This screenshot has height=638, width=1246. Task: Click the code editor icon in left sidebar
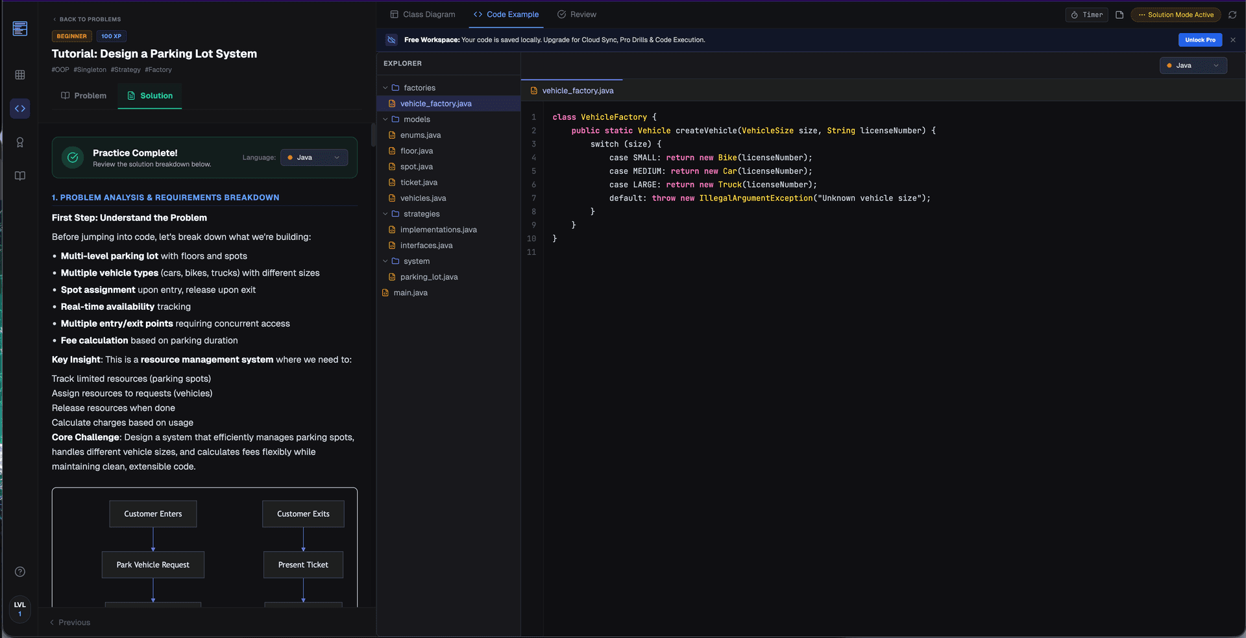[20, 108]
